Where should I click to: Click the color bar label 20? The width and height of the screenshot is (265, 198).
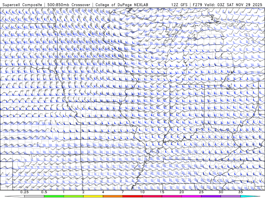[x=182, y=192]
